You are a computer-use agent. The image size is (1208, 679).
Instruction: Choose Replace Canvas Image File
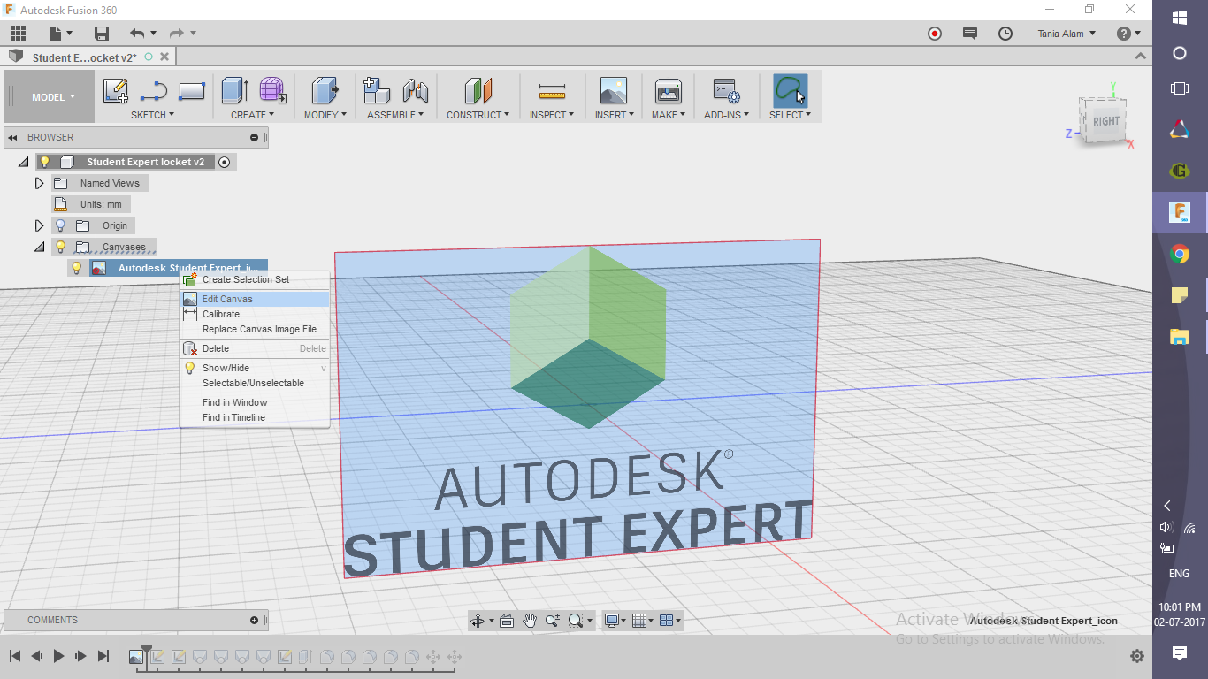click(255, 329)
